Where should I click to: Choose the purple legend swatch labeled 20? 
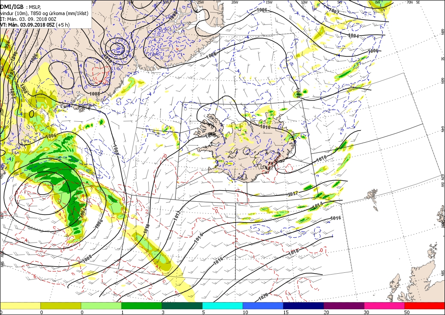(344, 306)
